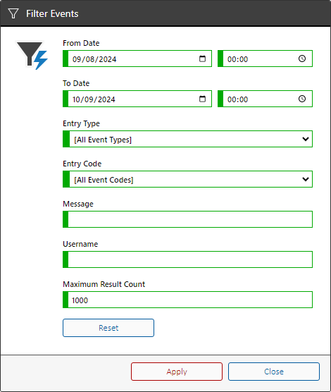
Task: Click the Entry Code chevron arrow
Action: (306, 179)
